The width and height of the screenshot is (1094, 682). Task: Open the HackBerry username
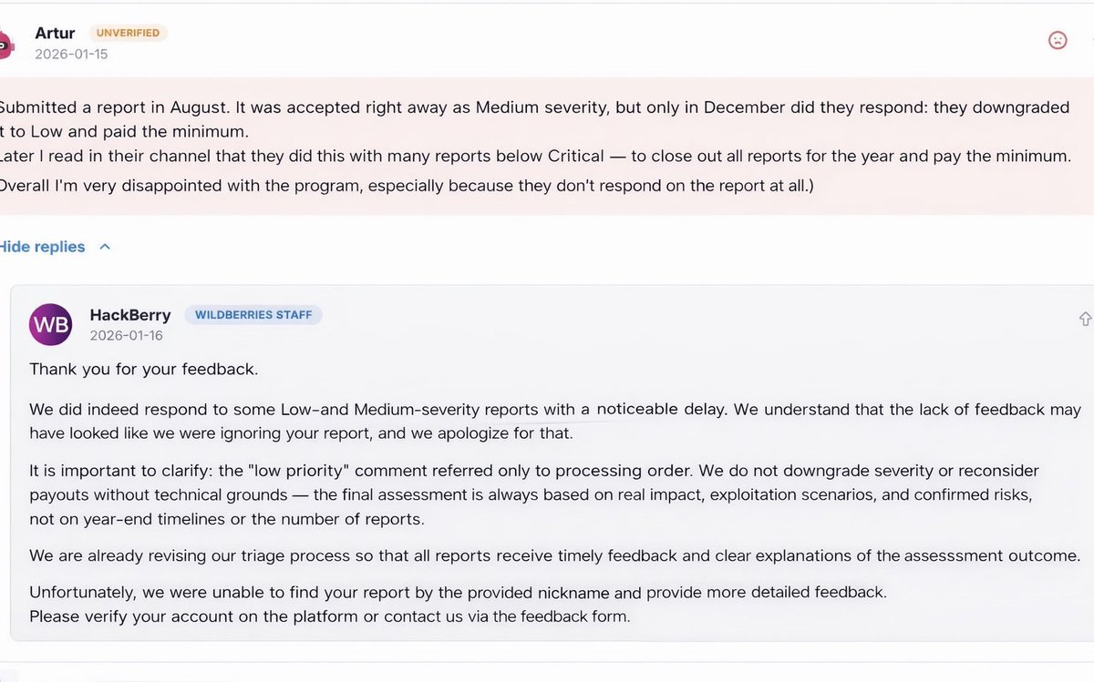point(130,315)
